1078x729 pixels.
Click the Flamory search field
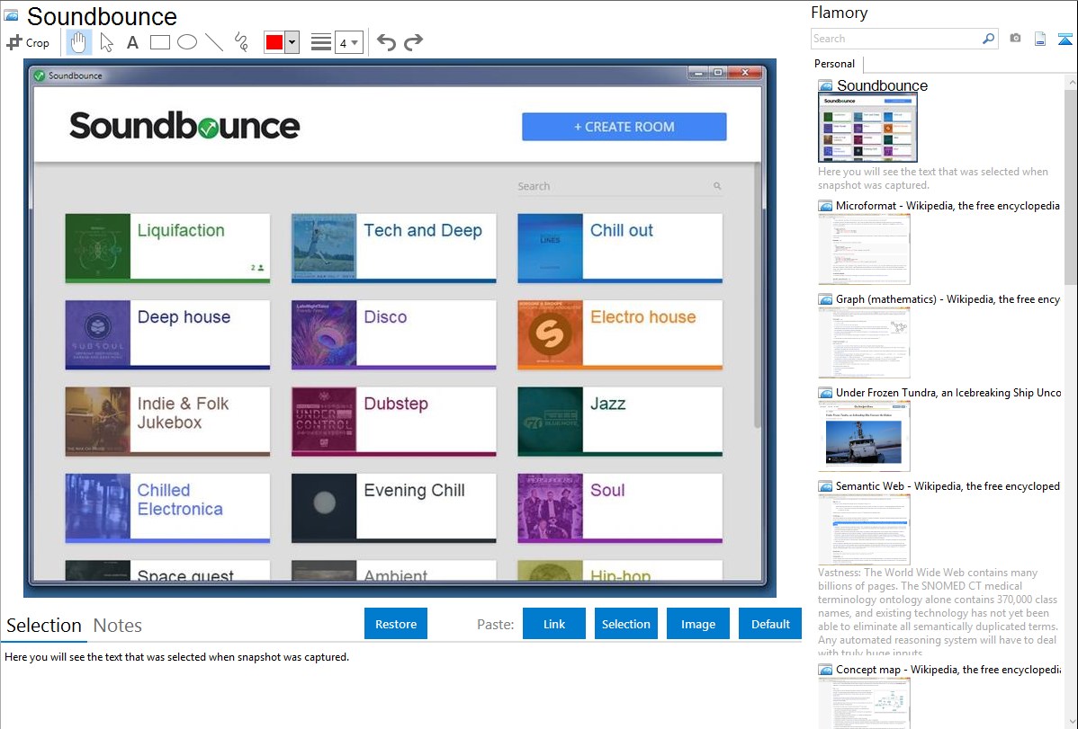[896, 39]
